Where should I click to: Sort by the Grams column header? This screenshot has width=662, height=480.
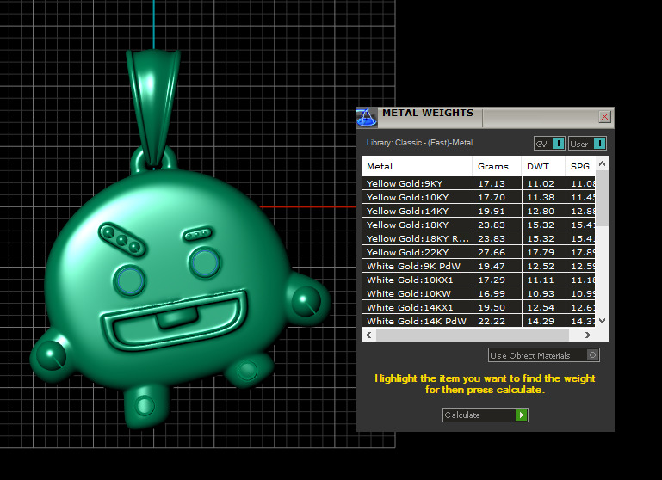(x=497, y=166)
